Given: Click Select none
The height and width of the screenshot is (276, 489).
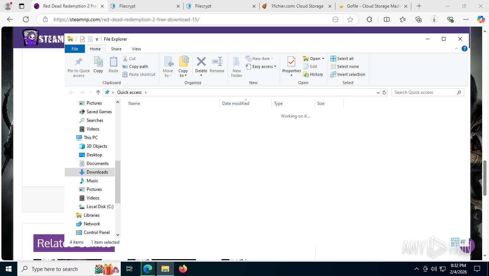Looking at the screenshot, I should pos(344,66).
